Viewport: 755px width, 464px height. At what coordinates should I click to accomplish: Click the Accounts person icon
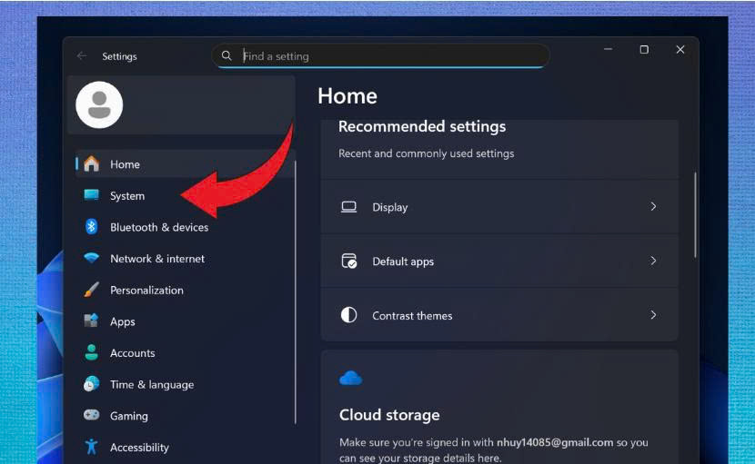91,352
